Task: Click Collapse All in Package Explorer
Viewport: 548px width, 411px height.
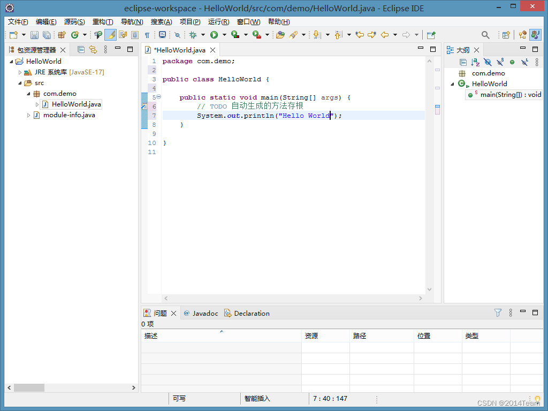Action: click(81, 50)
